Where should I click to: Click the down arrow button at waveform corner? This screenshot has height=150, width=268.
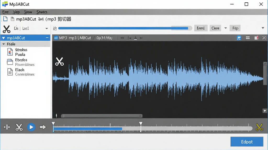pos(265,111)
